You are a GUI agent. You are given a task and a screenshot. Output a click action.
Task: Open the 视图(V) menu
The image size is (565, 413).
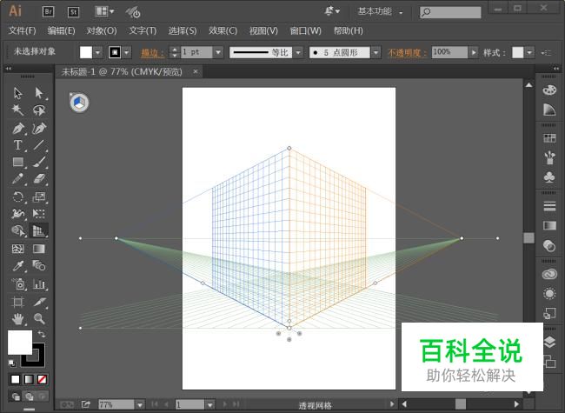coord(263,30)
